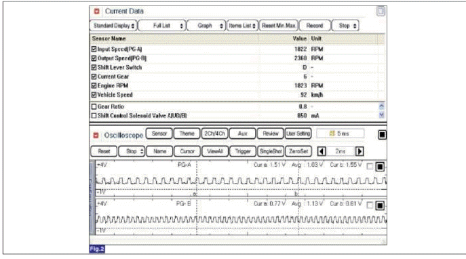Click the oscilloscope Reset button

pyautogui.click(x=104, y=151)
